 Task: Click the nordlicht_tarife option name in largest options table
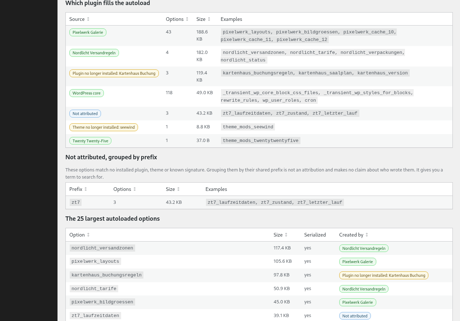coord(94,289)
